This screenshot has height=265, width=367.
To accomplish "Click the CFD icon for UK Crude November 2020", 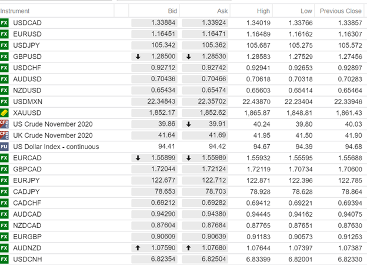I will pyautogui.click(x=5, y=135).
